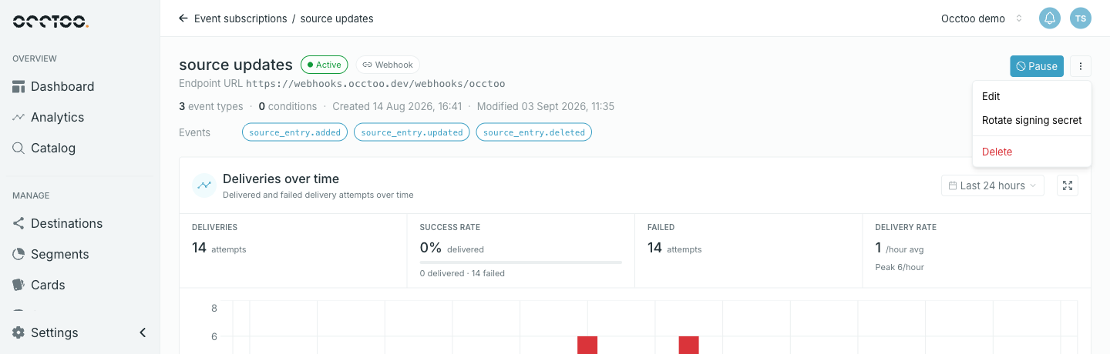Viewport: 1110px width, 354px height.
Task: Click the back arrow to Event subscriptions
Action: pos(183,18)
